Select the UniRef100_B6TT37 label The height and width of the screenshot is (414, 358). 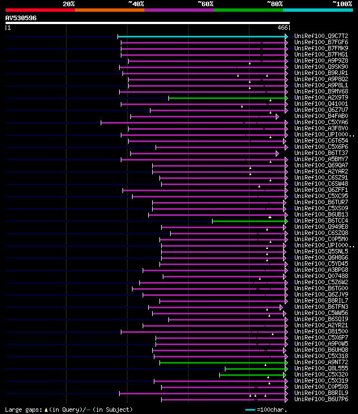321,153
